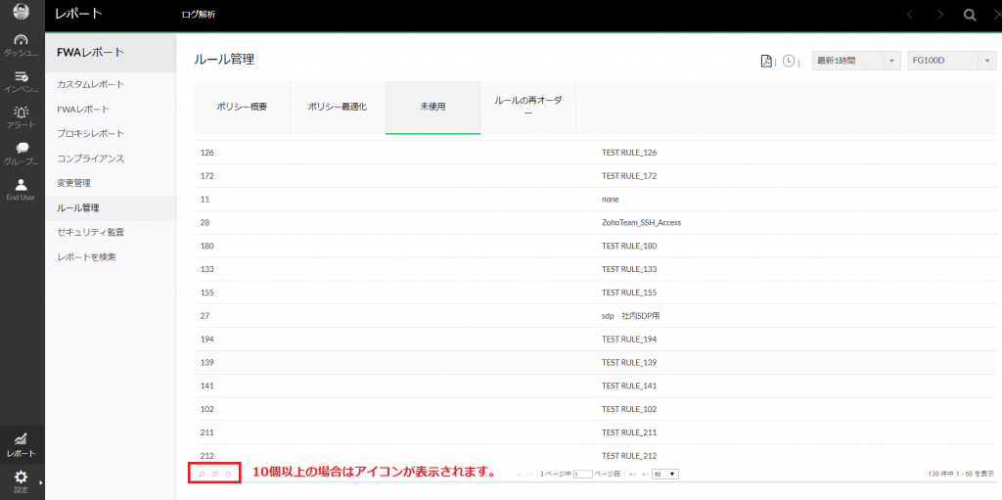Click ZohoTeam_SSH_Access rule name
The height and width of the screenshot is (500, 1002).
(x=642, y=222)
